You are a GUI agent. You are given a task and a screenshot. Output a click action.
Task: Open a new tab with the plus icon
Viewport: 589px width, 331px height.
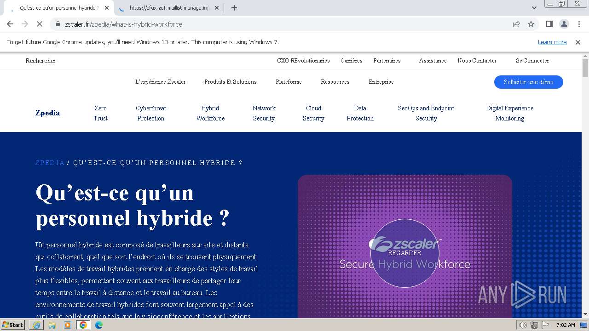pos(234,8)
